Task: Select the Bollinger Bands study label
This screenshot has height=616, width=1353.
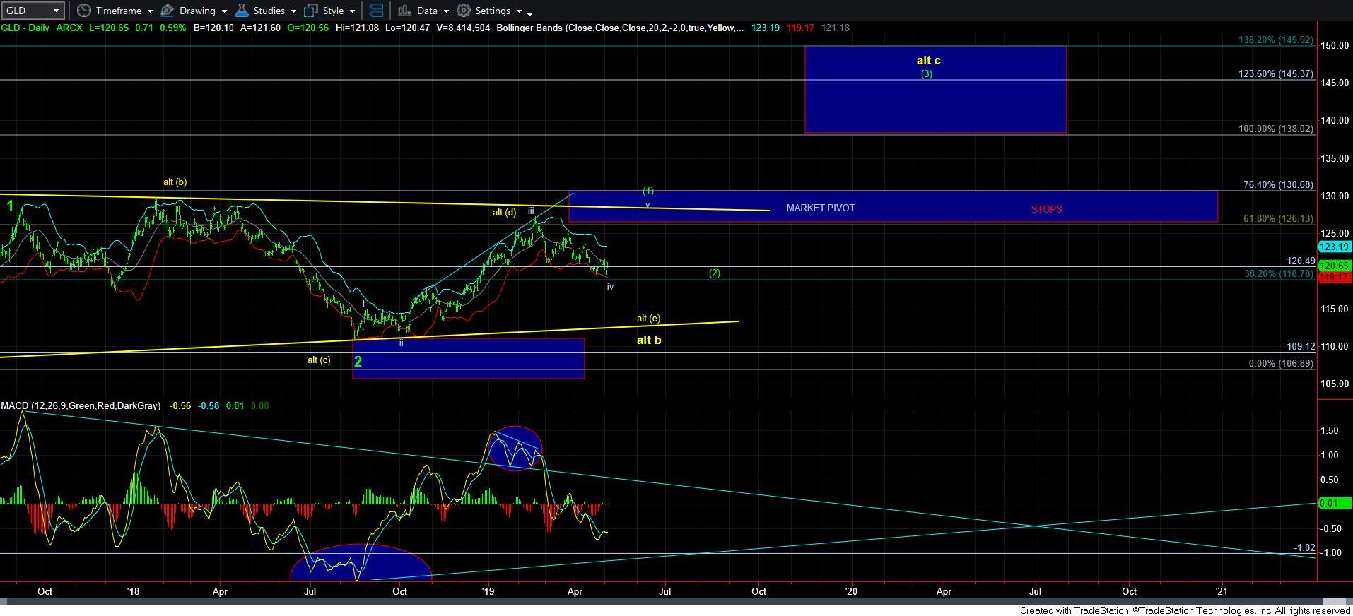Action: (x=619, y=28)
